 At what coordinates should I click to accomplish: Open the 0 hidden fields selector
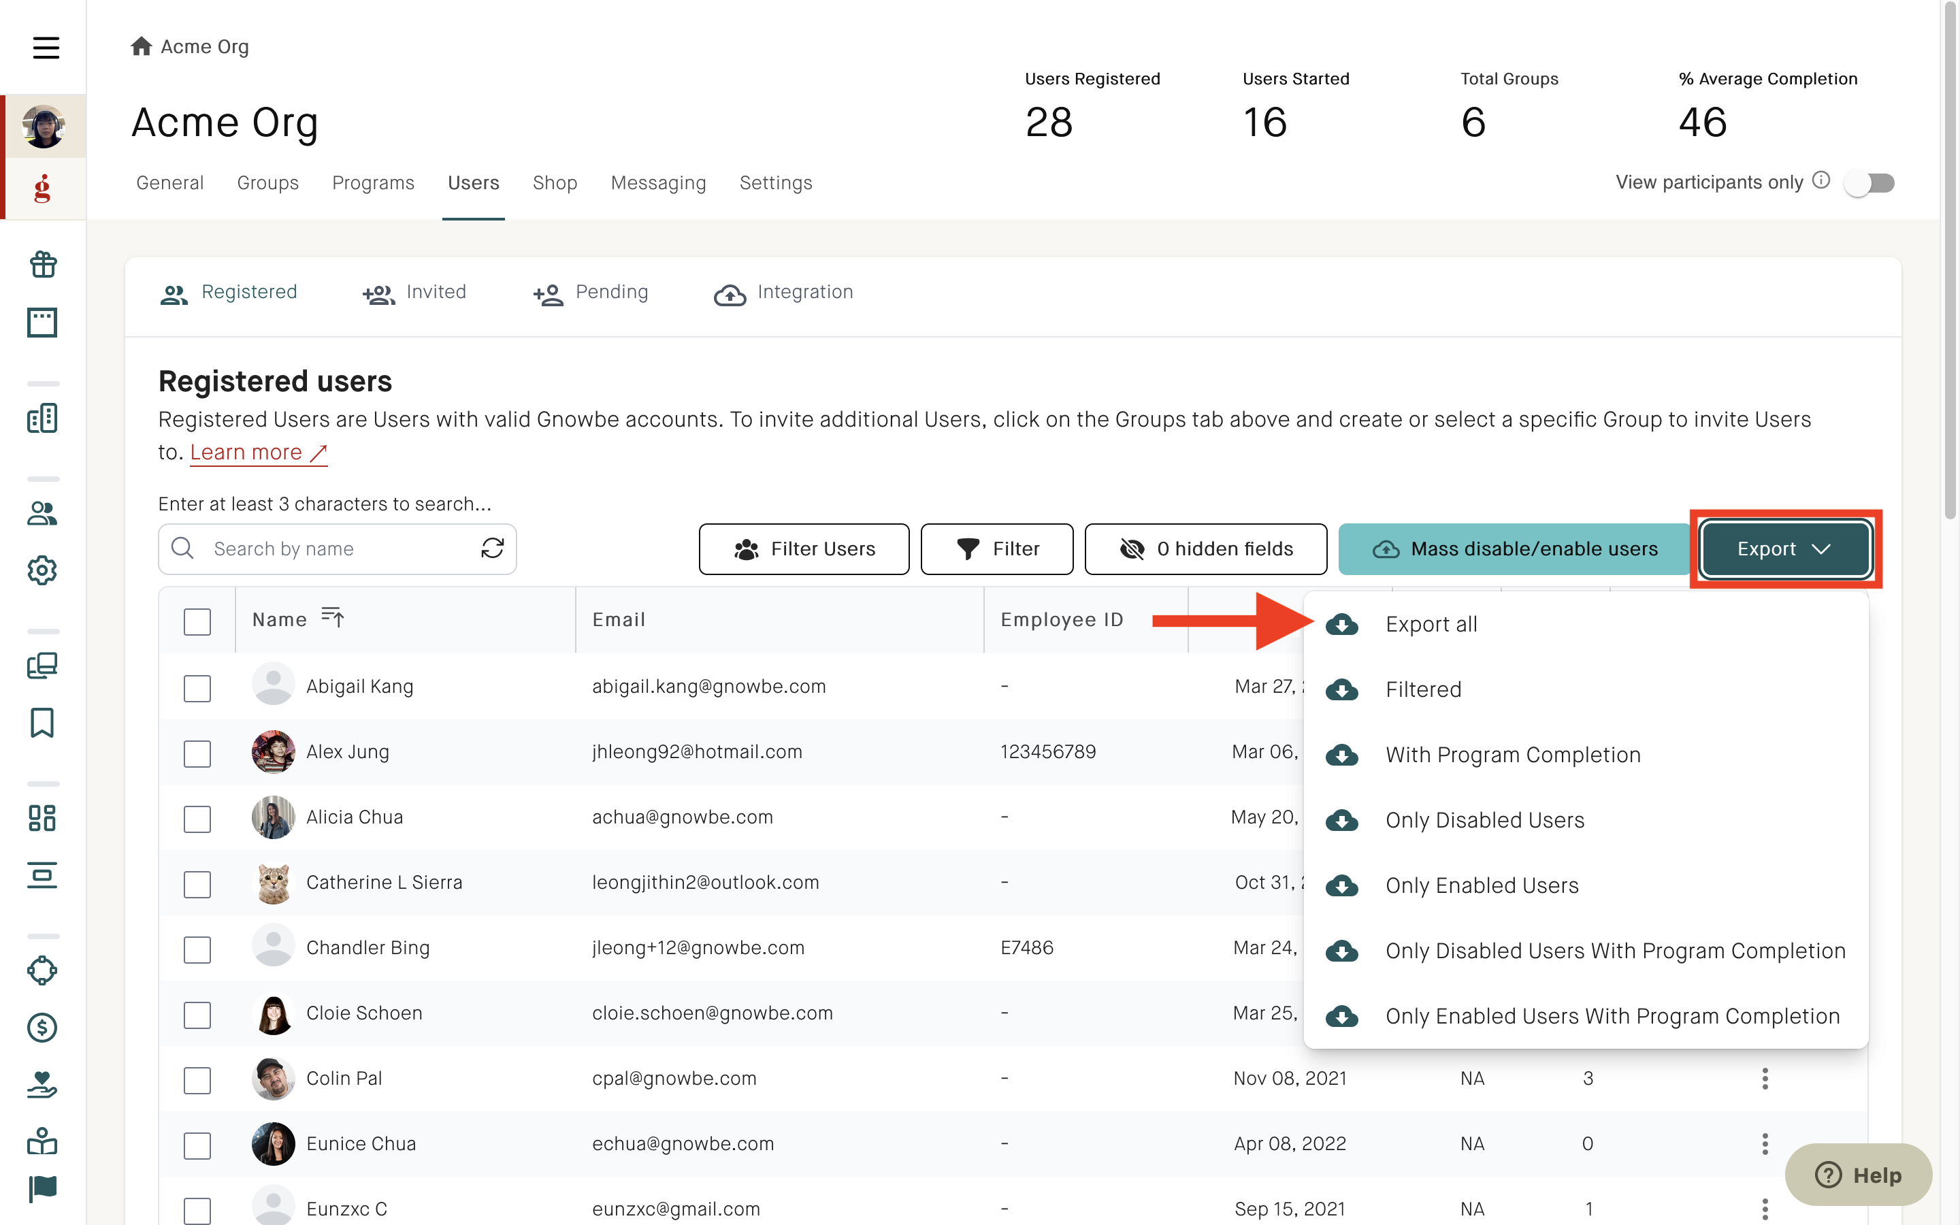pyautogui.click(x=1205, y=549)
